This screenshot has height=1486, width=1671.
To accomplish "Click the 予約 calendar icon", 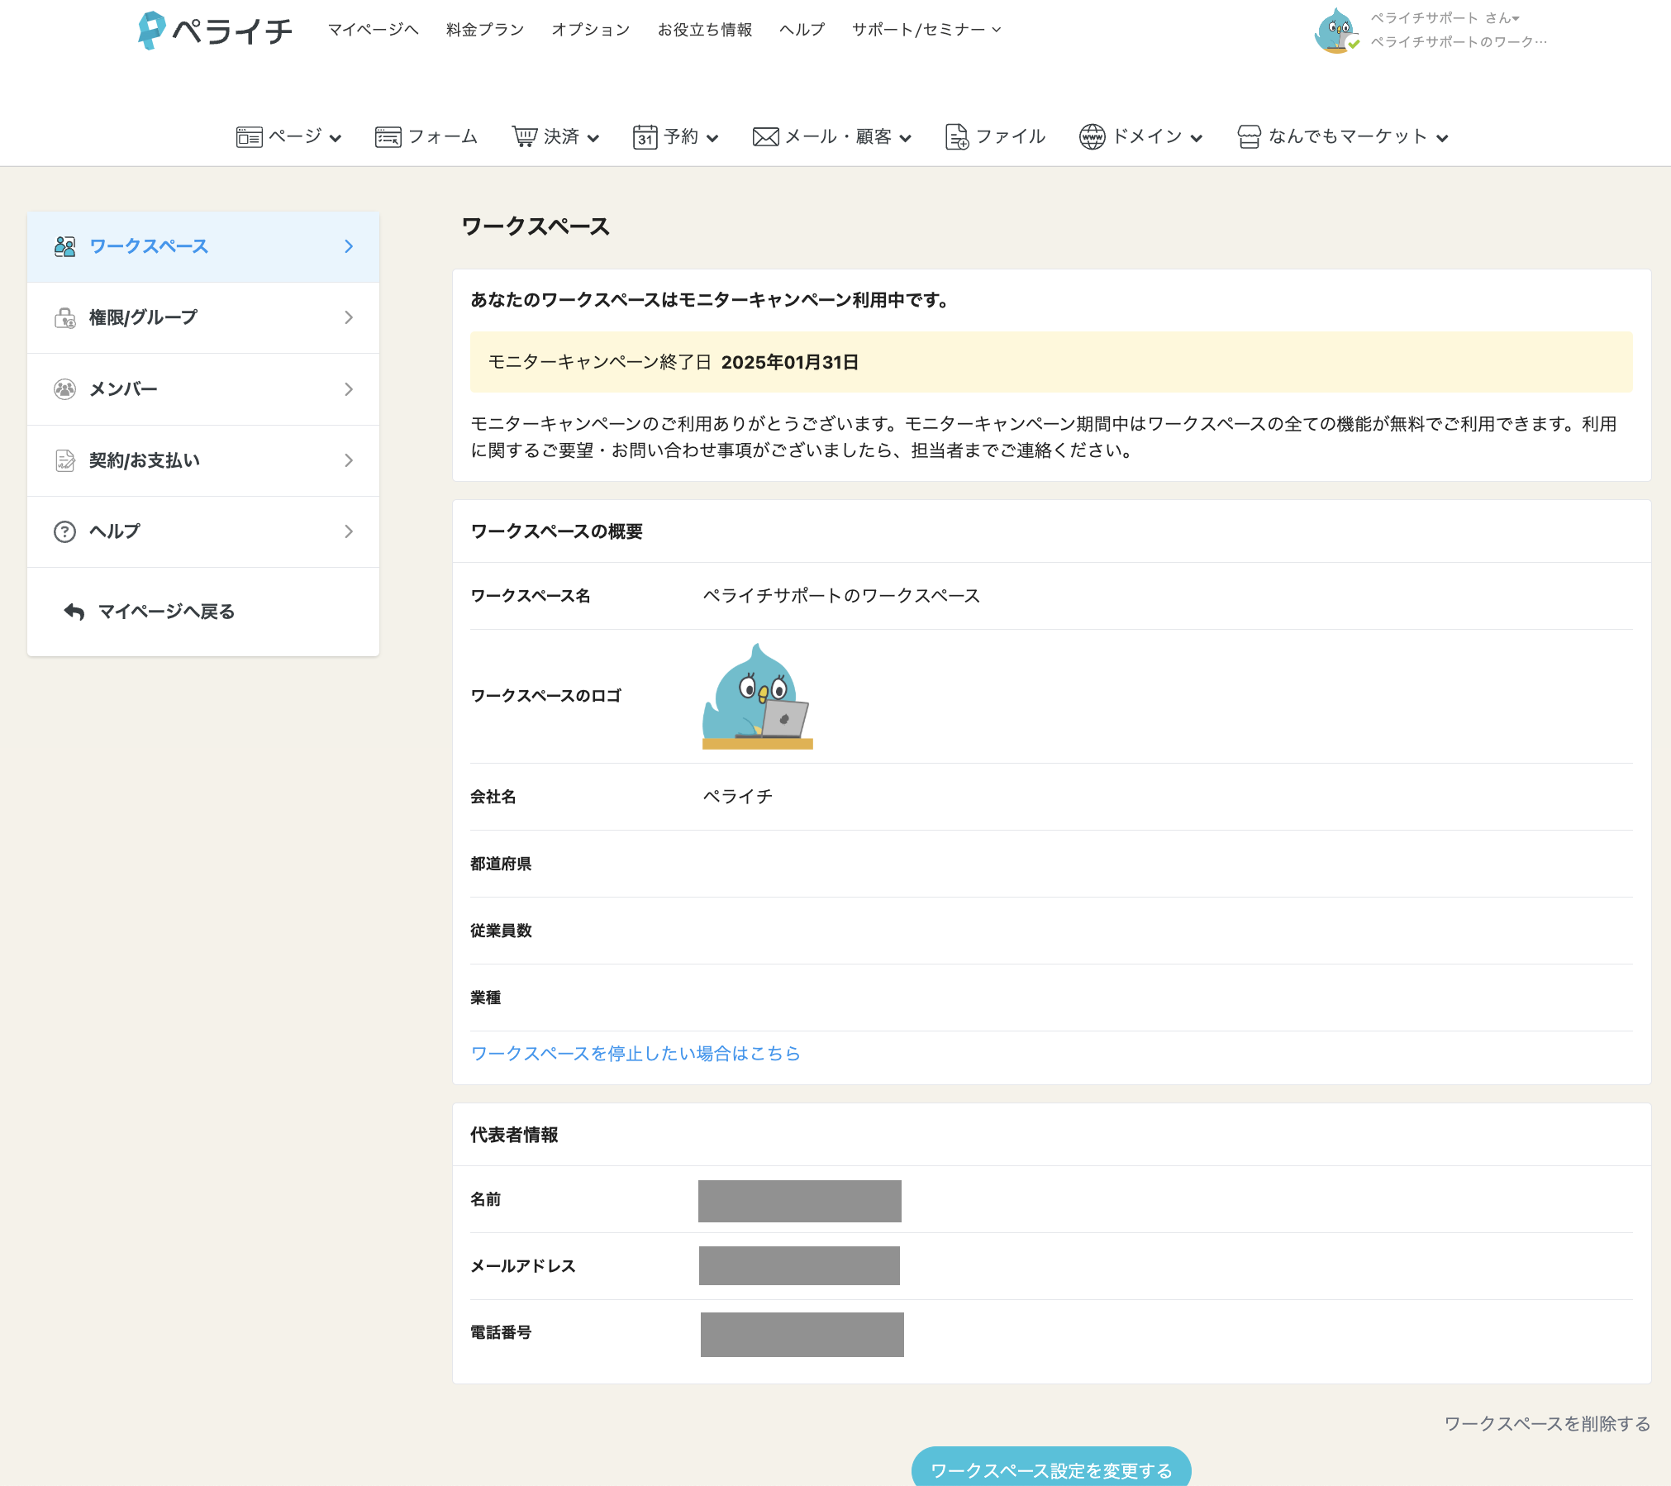I will [645, 136].
